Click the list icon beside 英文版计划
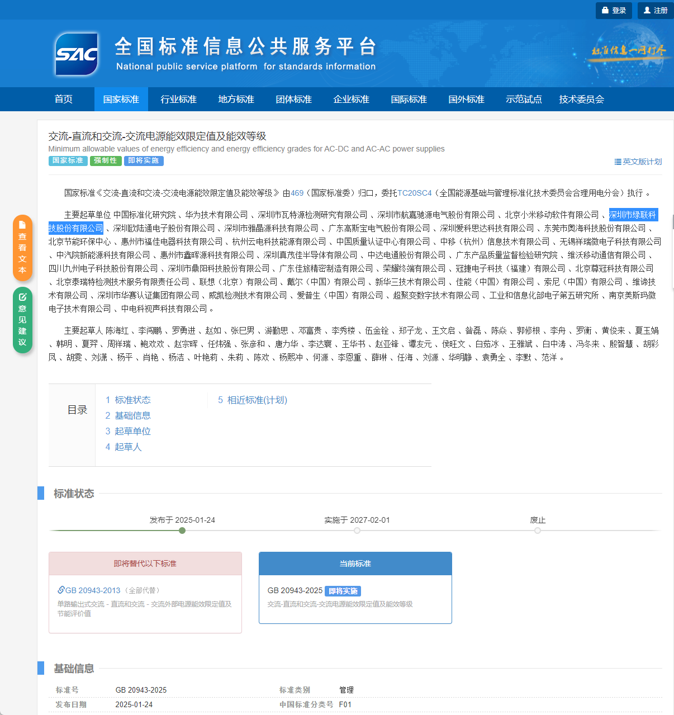Screen dimensions: 674x715 tap(618, 162)
